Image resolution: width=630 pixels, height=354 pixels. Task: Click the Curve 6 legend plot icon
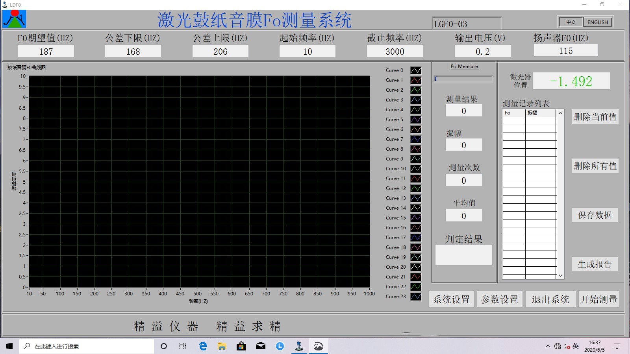pyautogui.click(x=416, y=129)
